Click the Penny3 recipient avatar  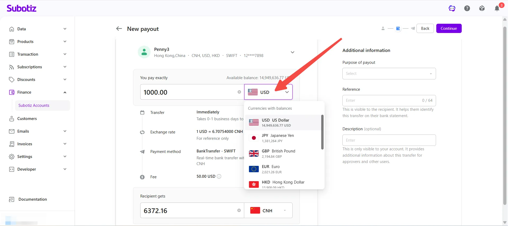(x=144, y=52)
